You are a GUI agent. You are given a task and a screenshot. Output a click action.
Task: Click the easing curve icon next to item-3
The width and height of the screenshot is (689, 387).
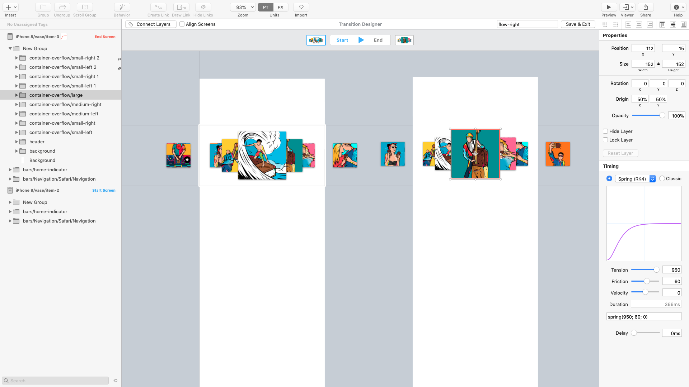(64, 37)
